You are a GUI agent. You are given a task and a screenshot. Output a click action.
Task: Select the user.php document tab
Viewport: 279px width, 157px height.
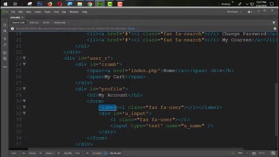pyautogui.click(x=15, y=17)
